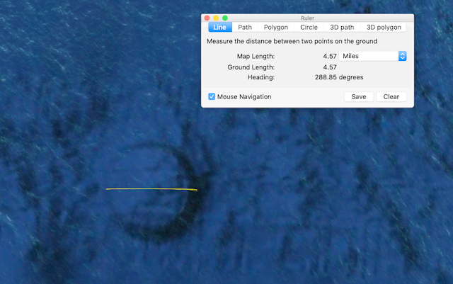The height and width of the screenshot is (284, 453).
Task: Select the Line tab in Ruler
Action: (220, 27)
